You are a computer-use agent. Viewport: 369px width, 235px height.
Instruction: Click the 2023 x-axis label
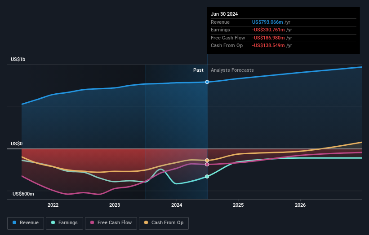click(115, 205)
